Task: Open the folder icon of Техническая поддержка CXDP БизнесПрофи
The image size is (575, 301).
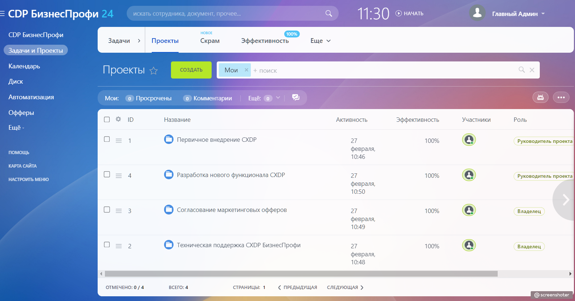Action: tap(169, 245)
